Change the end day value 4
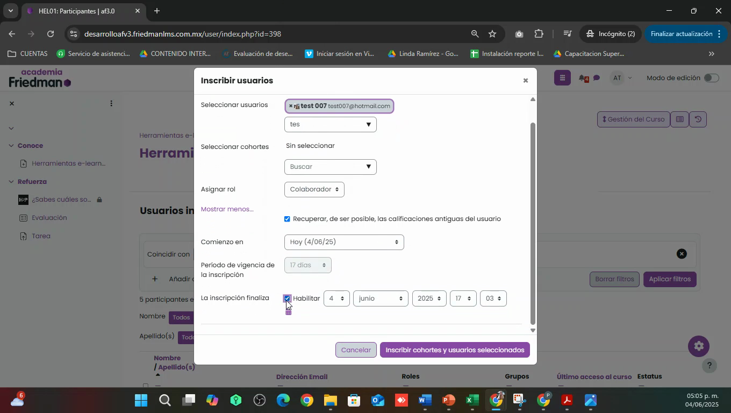 (x=336, y=298)
